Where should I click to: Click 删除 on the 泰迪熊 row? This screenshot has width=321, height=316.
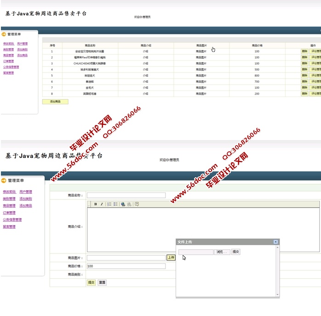[304, 81]
